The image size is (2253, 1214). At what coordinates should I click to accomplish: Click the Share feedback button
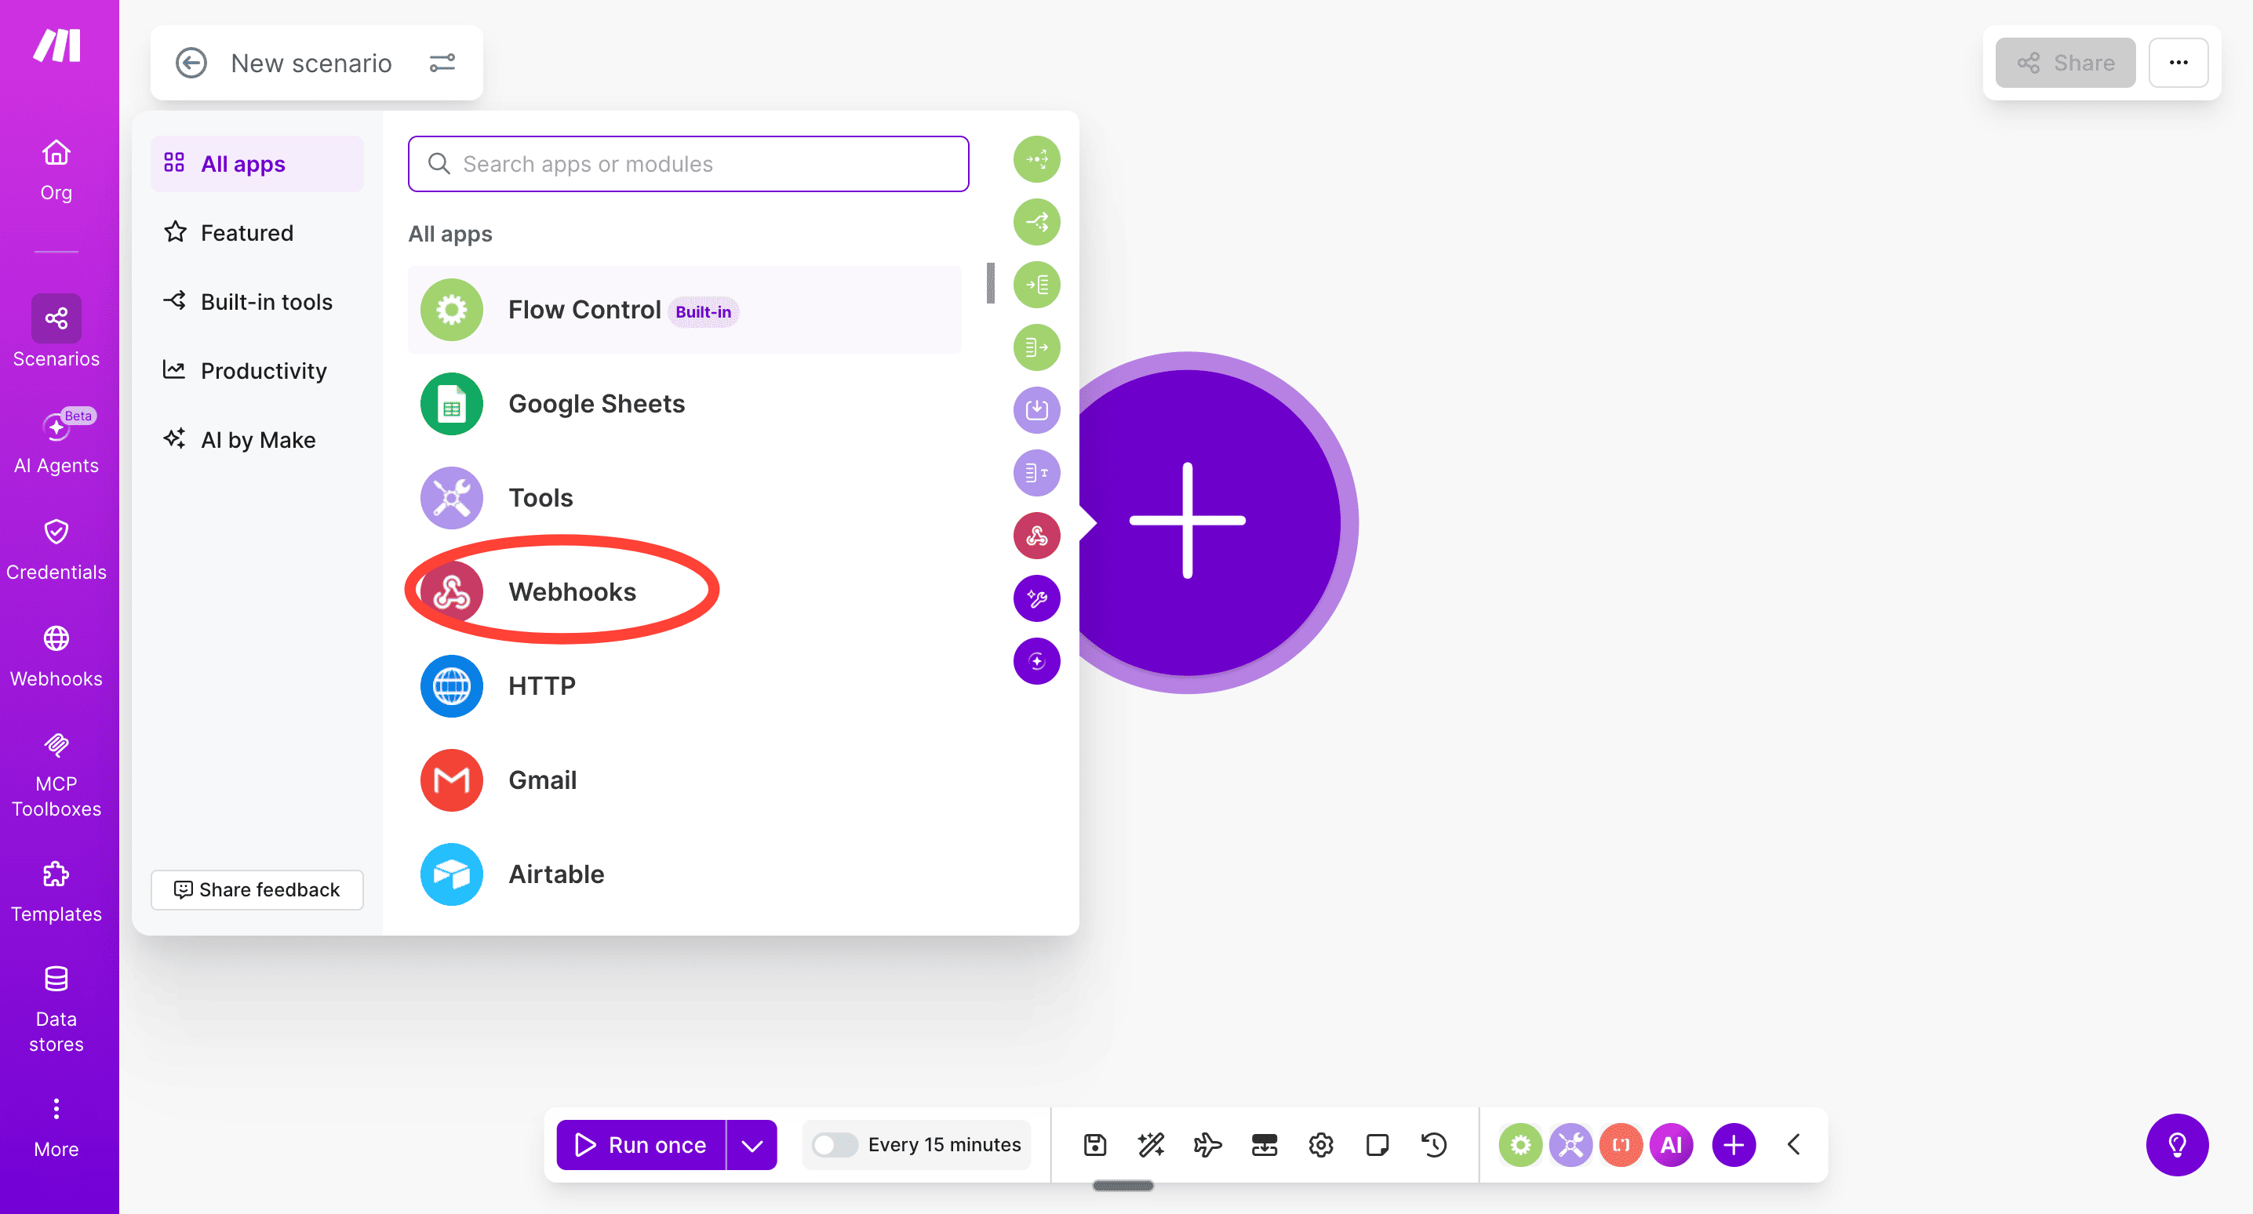257,889
